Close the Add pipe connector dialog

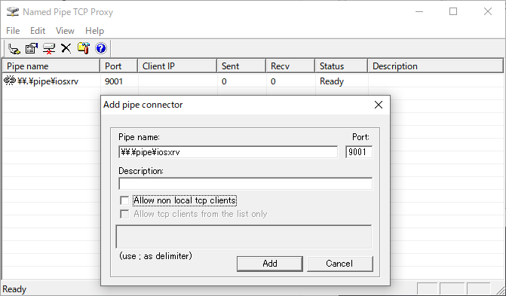(x=379, y=105)
